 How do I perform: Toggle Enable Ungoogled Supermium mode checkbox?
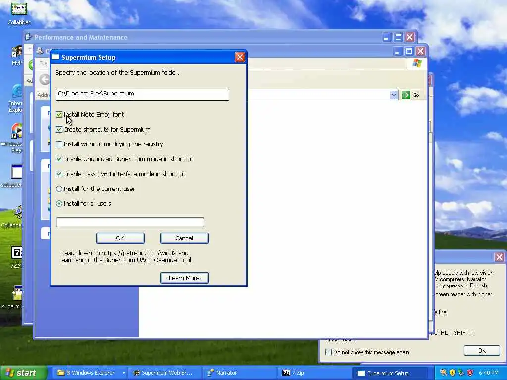[59, 159]
